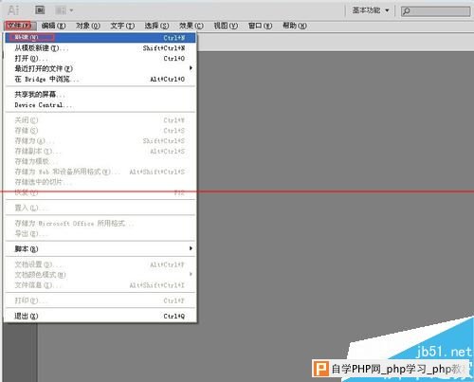Open the 窗口 menu

coord(260,26)
